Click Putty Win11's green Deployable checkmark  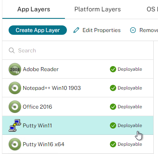point(113,125)
